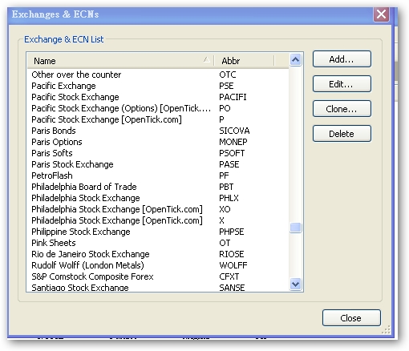Click the CFXT abbreviation cell

pos(229,276)
